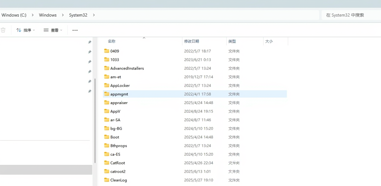Select the catroot2 folder name
The height and width of the screenshot is (186, 381).
[x=118, y=172]
